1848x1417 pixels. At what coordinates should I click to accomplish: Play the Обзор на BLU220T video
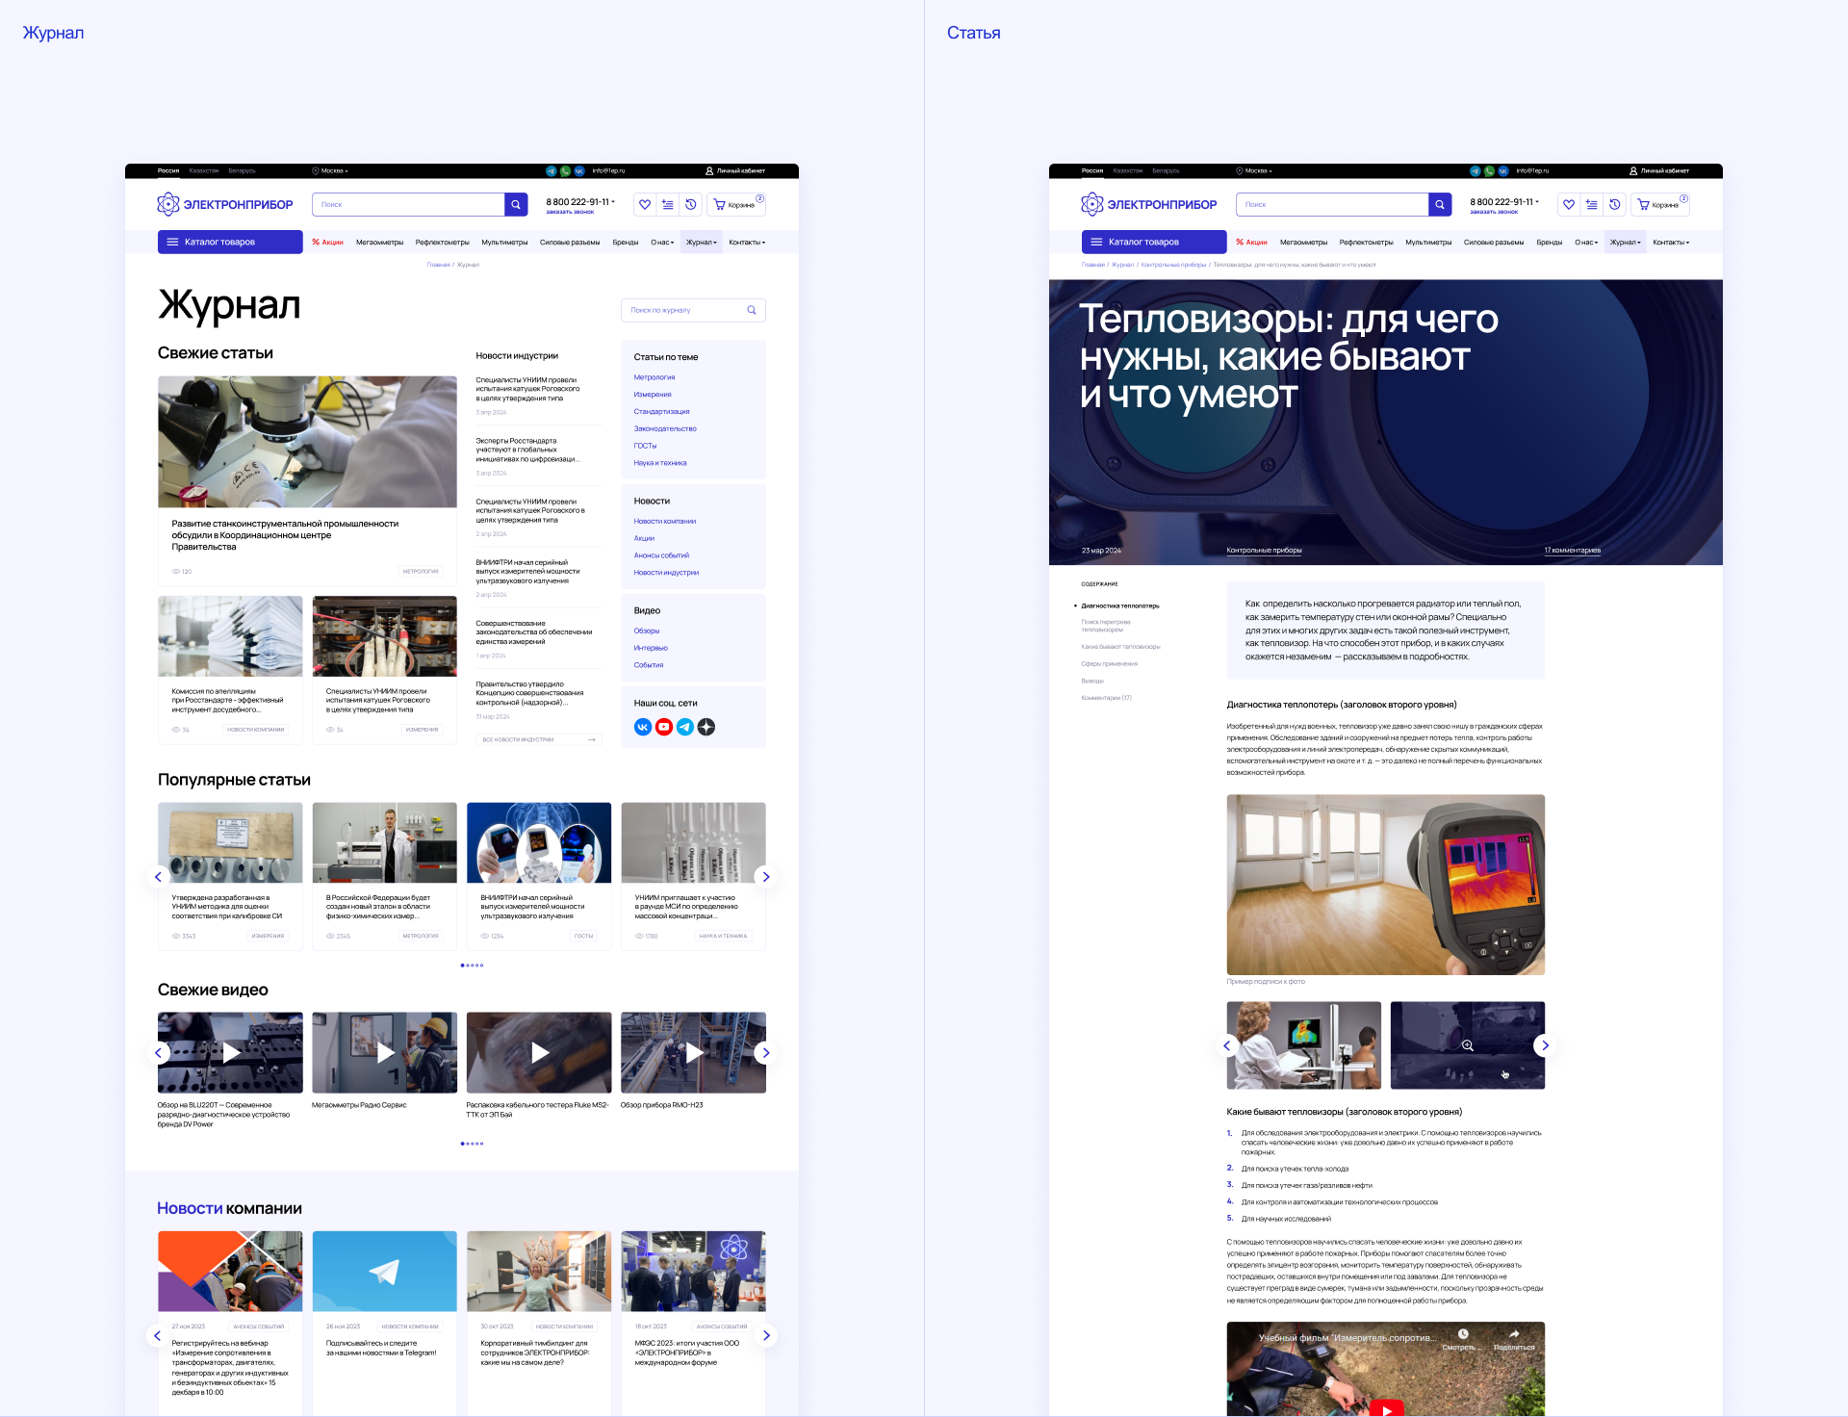[x=231, y=1053]
